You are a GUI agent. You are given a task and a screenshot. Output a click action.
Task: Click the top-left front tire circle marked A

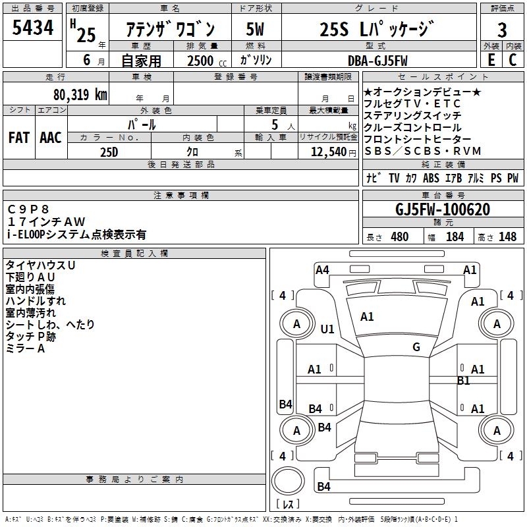pyautogui.click(x=296, y=323)
